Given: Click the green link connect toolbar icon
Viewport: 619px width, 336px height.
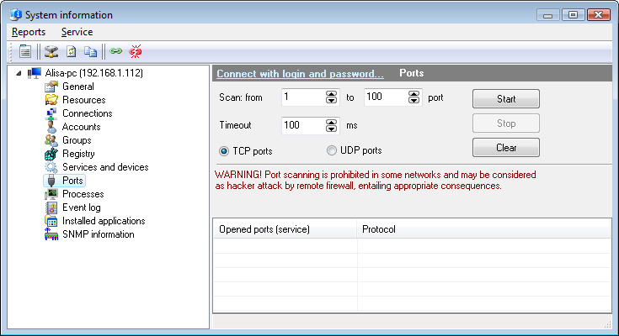Looking at the screenshot, I should point(116,51).
